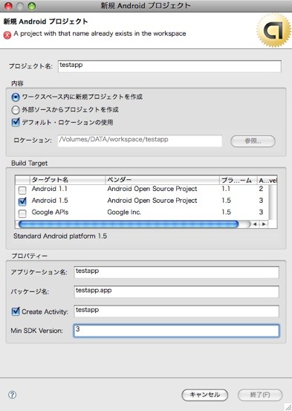Click the Create Activity name field
The height and width of the screenshot is (411, 292).
[x=176, y=311]
